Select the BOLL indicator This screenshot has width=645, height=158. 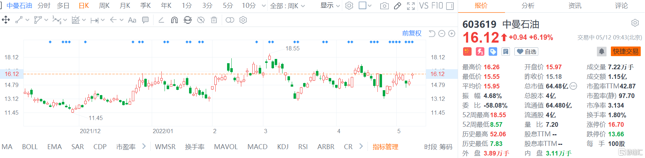pyautogui.click(x=30, y=147)
